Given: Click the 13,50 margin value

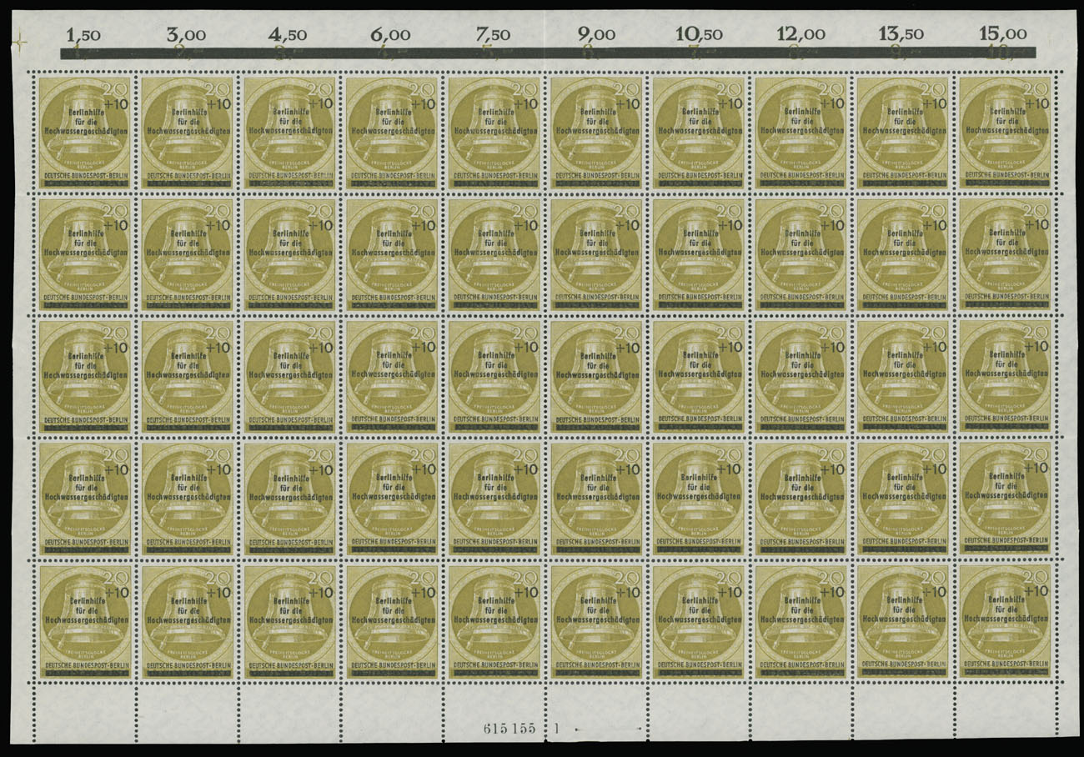Looking at the screenshot, I should (x=902, y=35).
